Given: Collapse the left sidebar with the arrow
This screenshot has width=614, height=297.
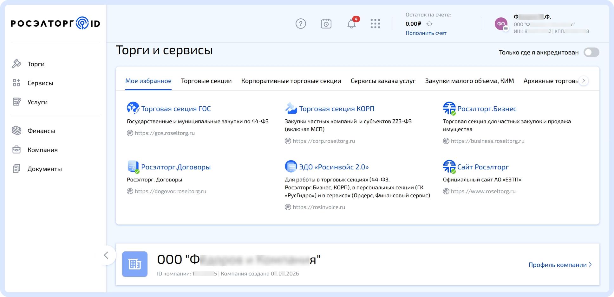Looking at the screenshot, I should pyautogui.click(x=106, y=255).
